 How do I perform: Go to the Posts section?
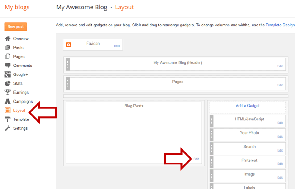click(18, 48)
